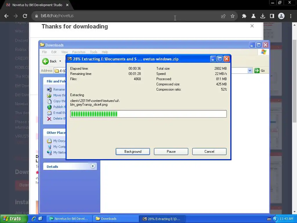Screen dimensions: 297x223
Task: Open Tools menu in Downloads window
Action: coord(94,52)
